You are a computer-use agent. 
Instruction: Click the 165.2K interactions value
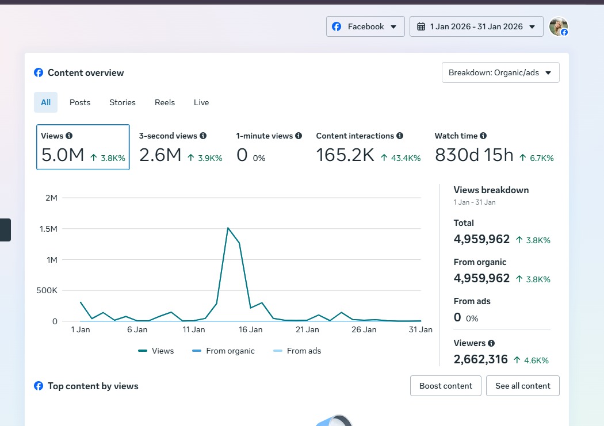(x=345, y=155)
